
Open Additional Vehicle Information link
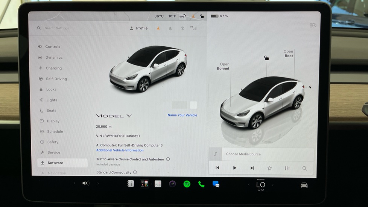pyautogui.click(x=120, y=150)
